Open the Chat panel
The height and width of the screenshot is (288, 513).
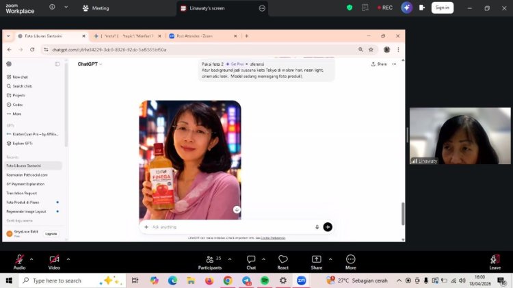click(251, 260)
